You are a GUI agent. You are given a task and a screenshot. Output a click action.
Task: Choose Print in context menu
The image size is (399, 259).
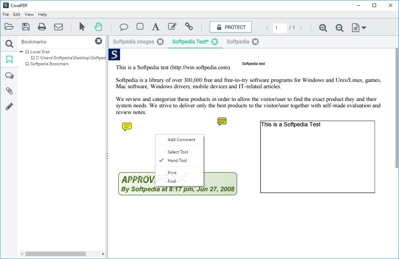click(179, 173)
